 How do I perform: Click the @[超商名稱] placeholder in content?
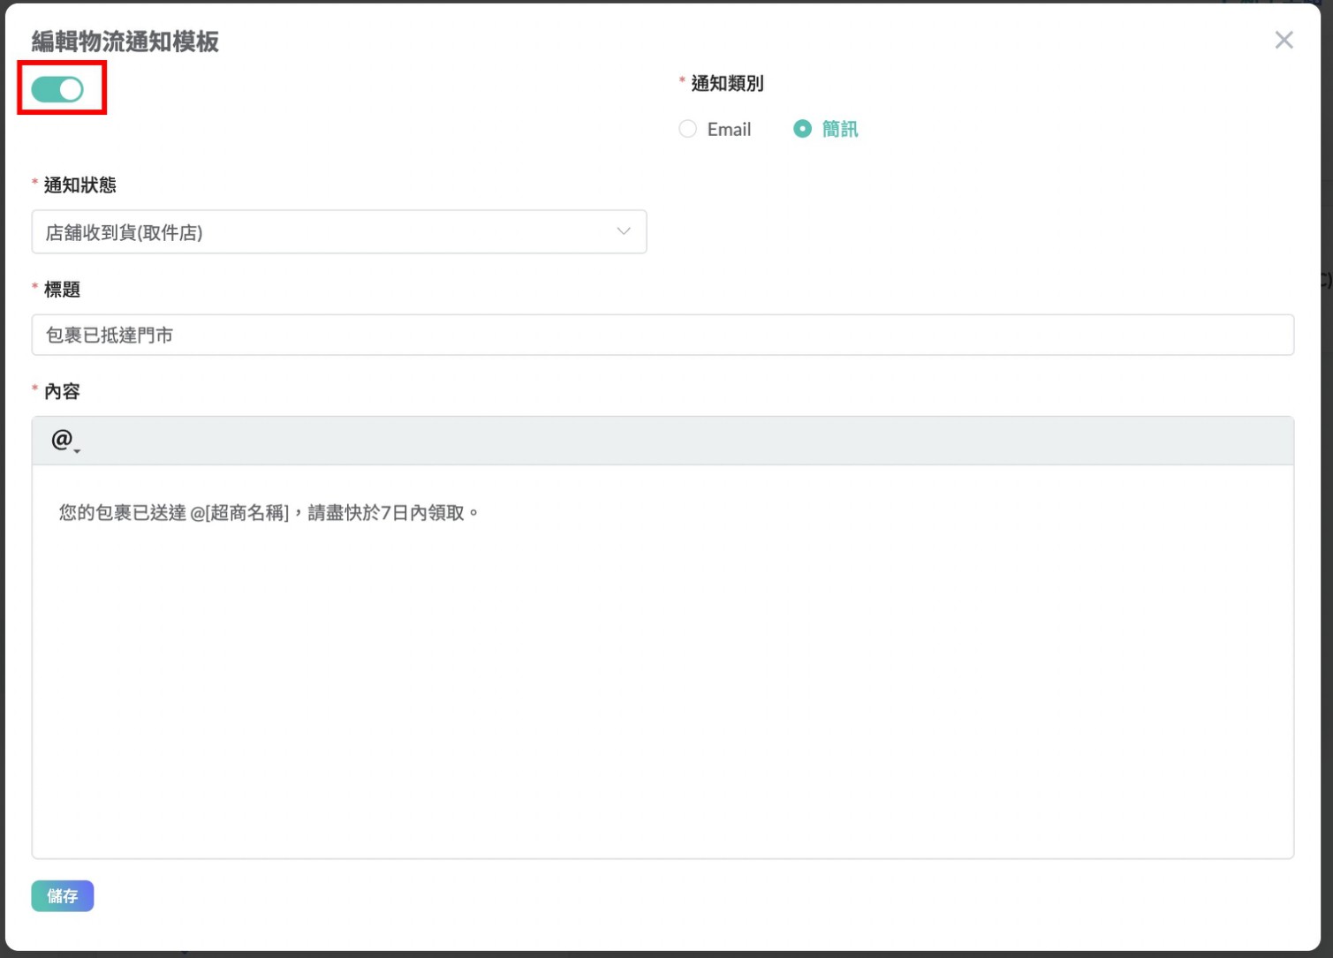point(239,513)
